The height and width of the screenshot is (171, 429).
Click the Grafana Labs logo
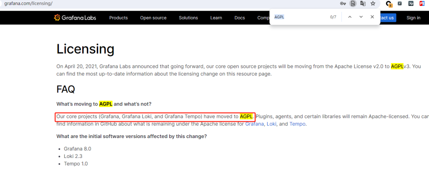point(75,18)
